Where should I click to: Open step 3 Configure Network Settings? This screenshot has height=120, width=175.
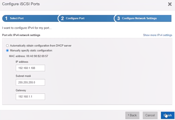tap(143, 18)
